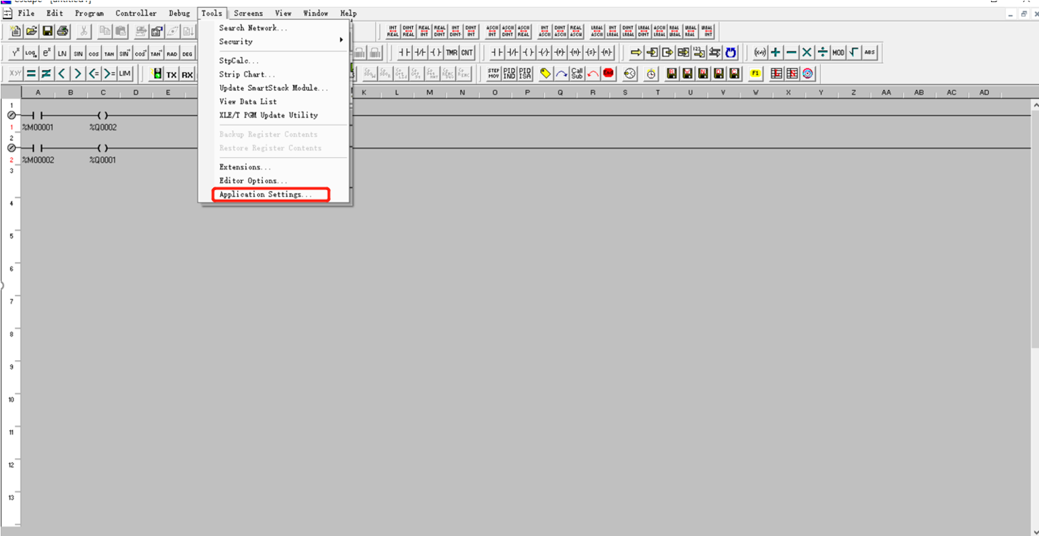The width and height of the screenshot is (1039, 536).
Task: Open the Debug menu
Action: [x=179, y=13]
